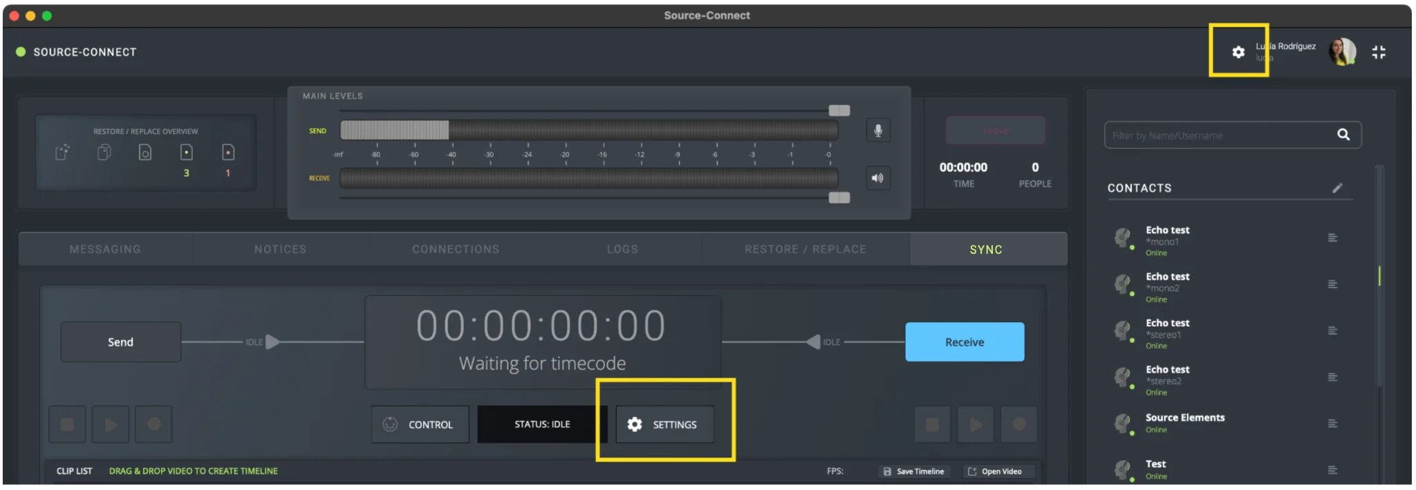This screenshot has height=490, width=1416.
Task: Switch to the MESSAGING tab
Action: [x=105, y=249]
